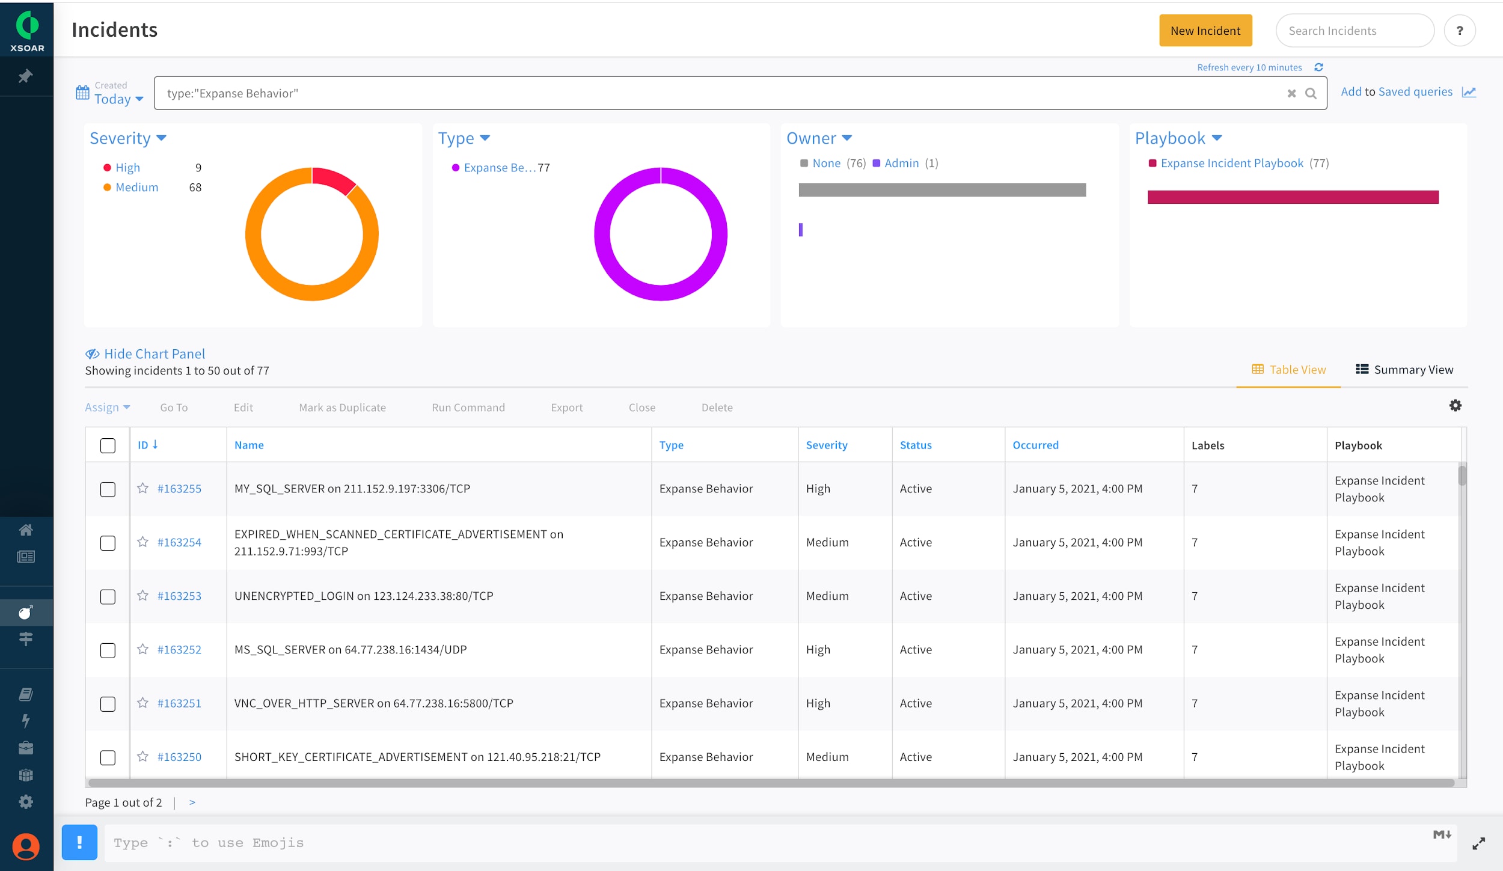Check the box for incident #163251
The image size is (1503, 871).
click(108, 704)
